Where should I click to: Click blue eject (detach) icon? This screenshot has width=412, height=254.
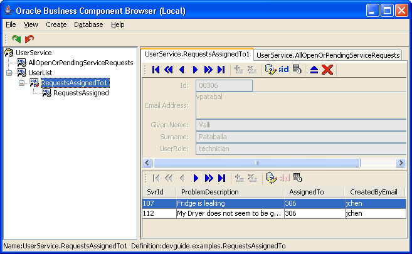point(314,70)
